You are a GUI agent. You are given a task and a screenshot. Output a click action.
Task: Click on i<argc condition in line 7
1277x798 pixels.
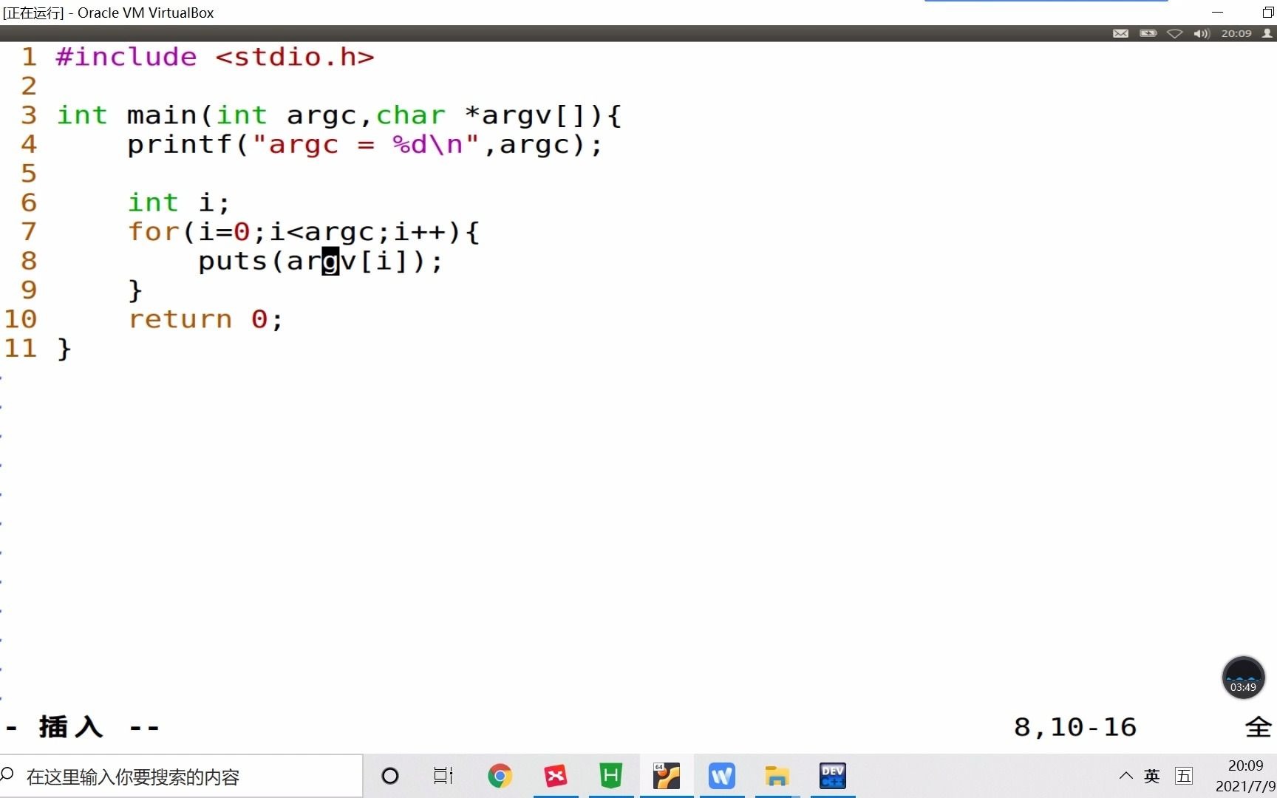point(321,232)
